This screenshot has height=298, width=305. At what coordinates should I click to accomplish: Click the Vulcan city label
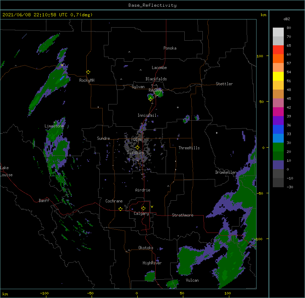click(x=192, y=280)
